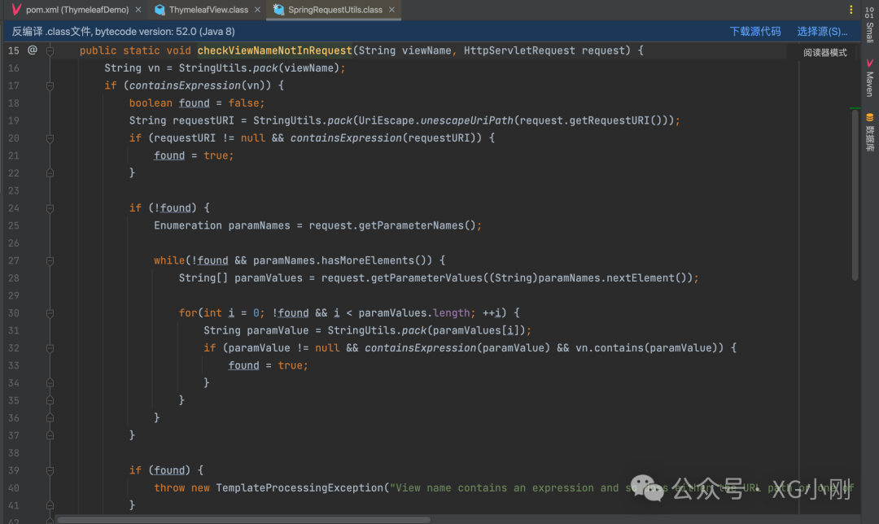Open the 数据库 database tool window

[869, 133]
